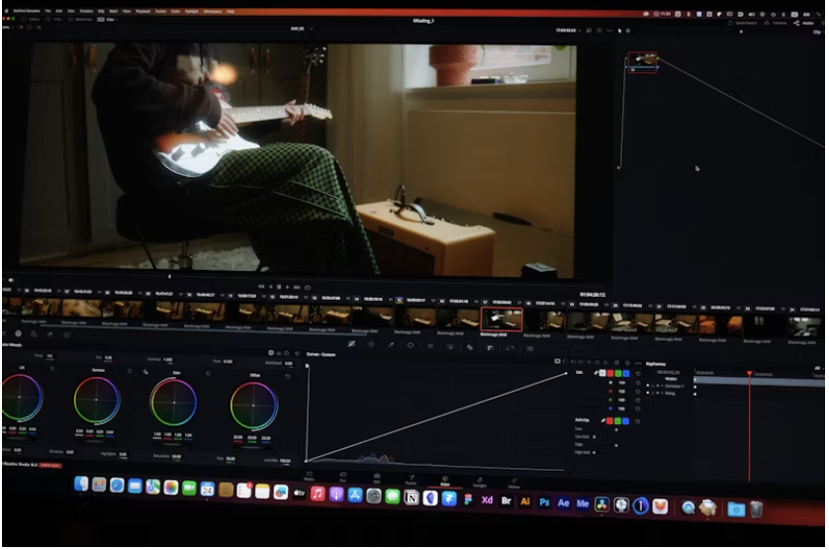This screenshot has height=550, width=829.
Task: Toggle Nodes panel button top right
Action: coord(803,23)
